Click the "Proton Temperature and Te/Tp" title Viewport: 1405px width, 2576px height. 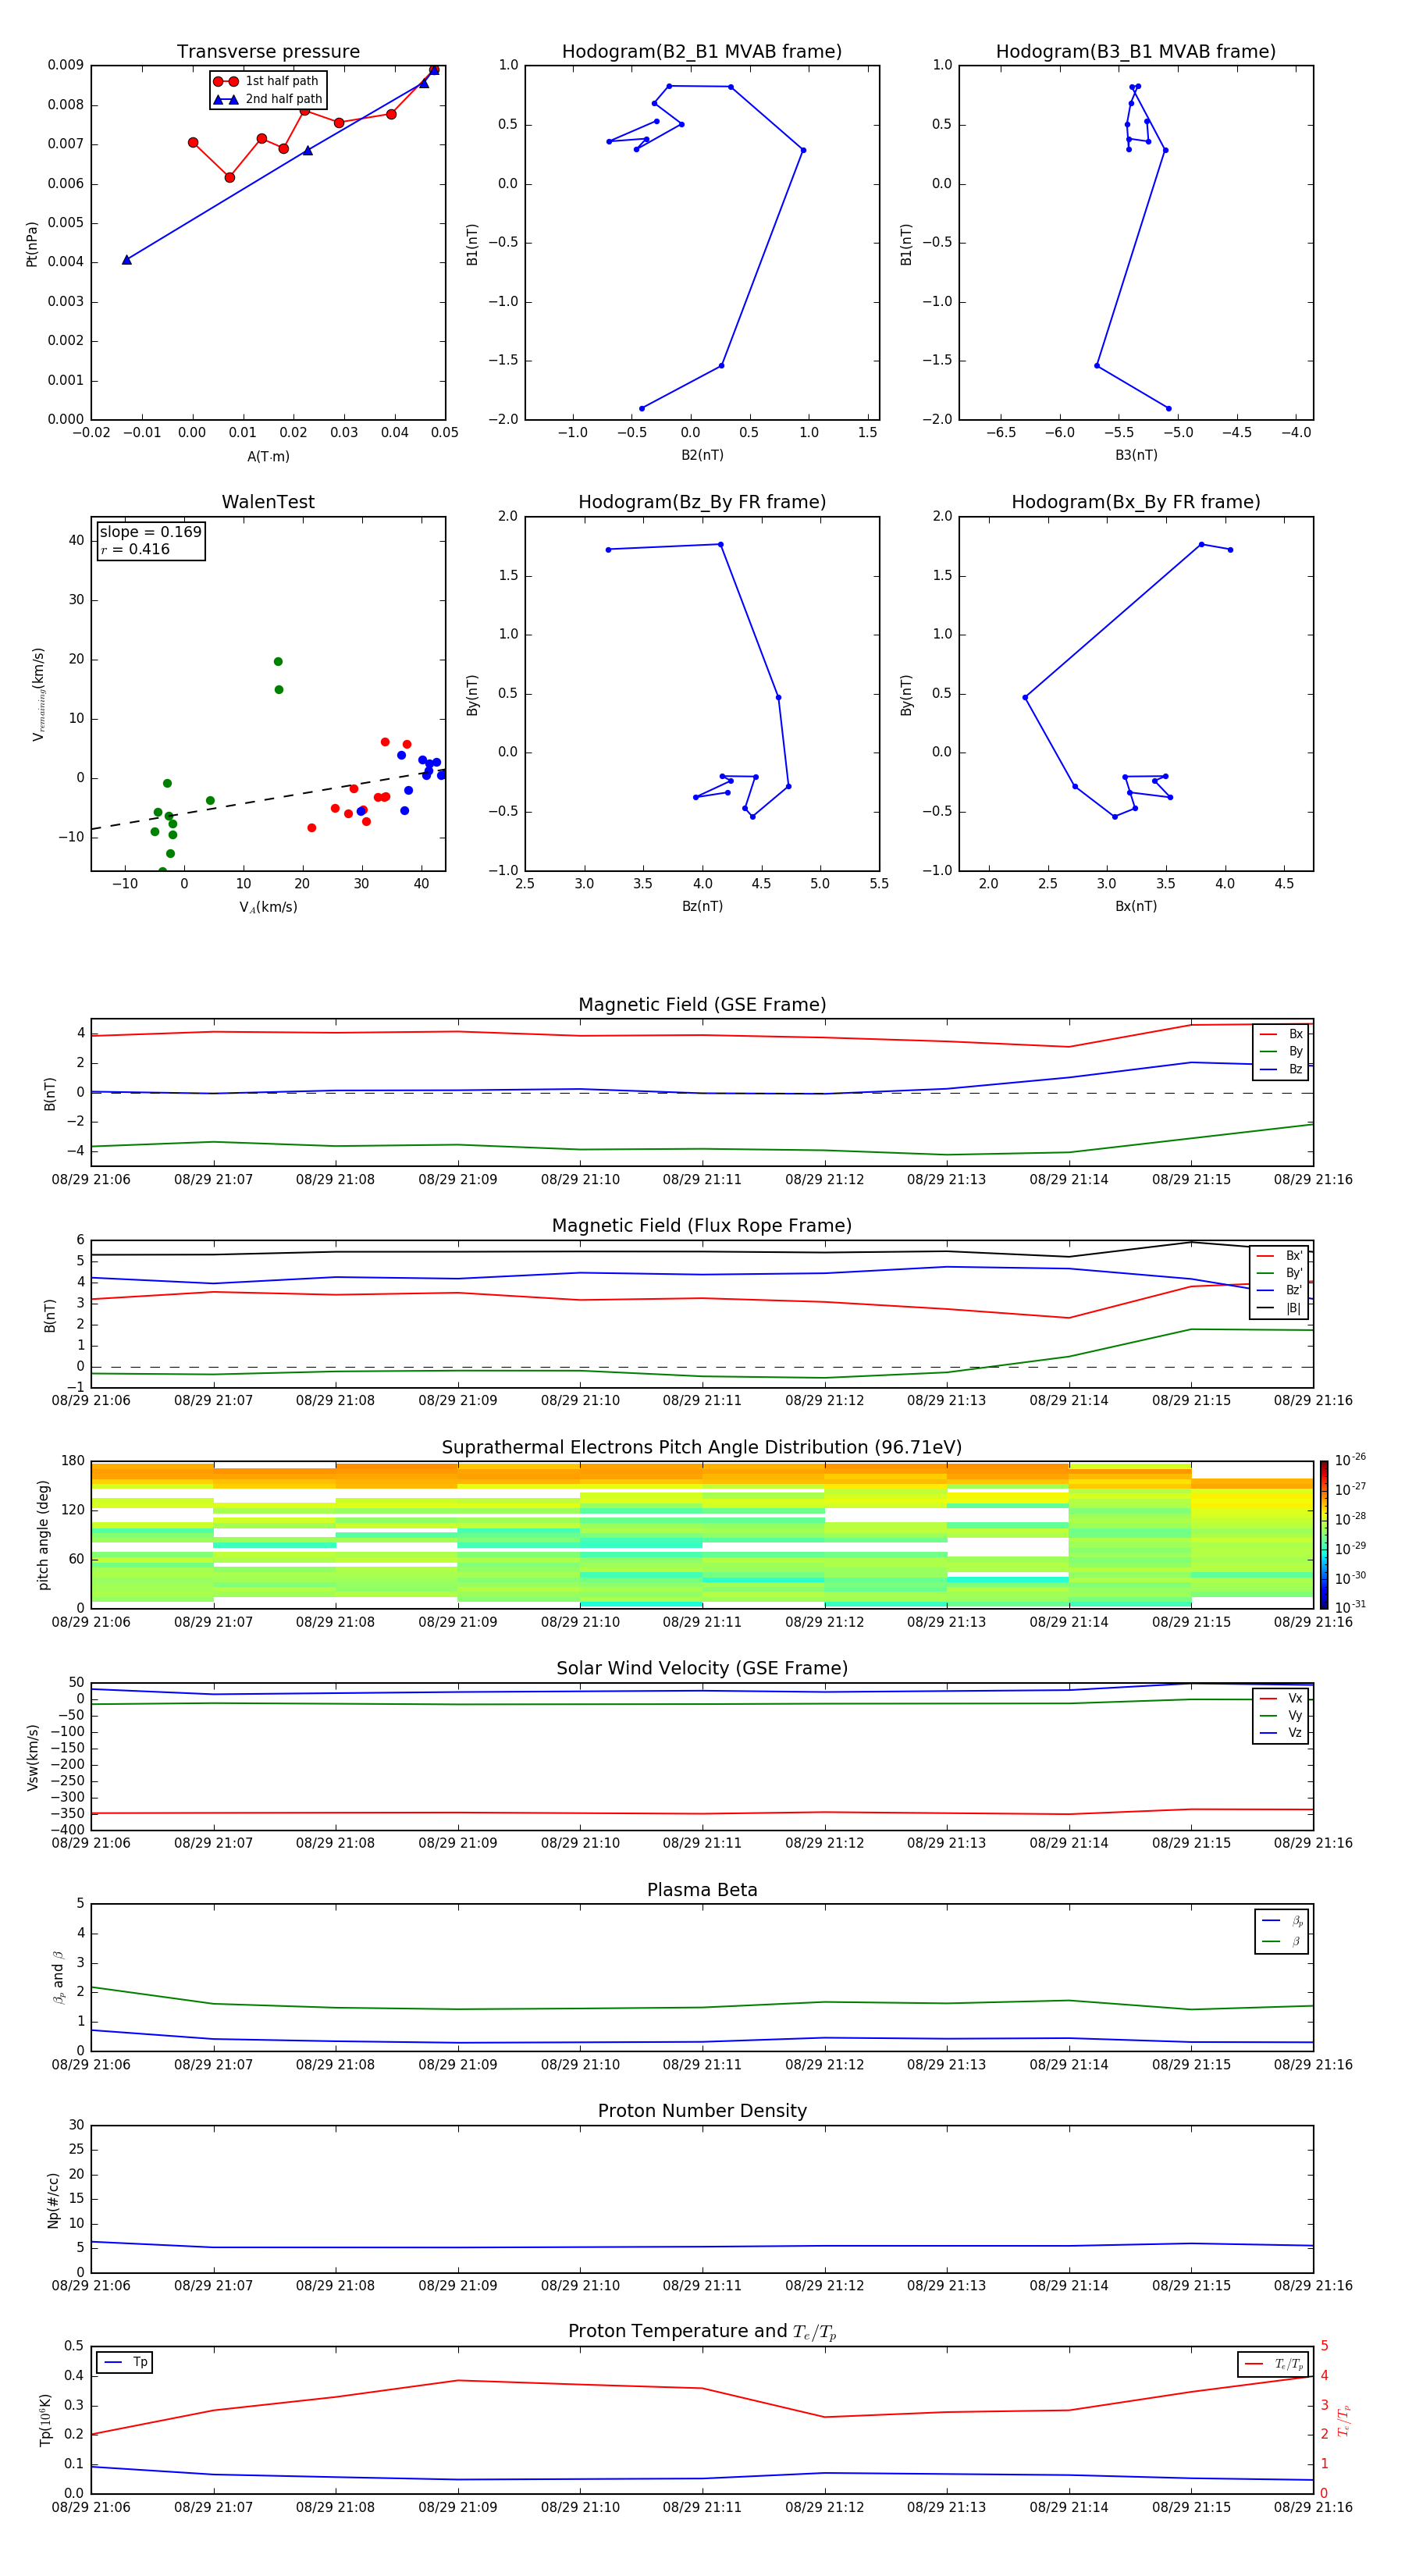click(702, 2332)
